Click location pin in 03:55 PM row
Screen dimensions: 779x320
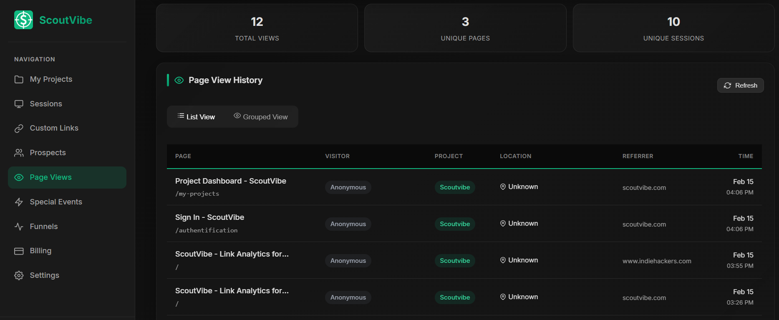[x=503, y=260]
